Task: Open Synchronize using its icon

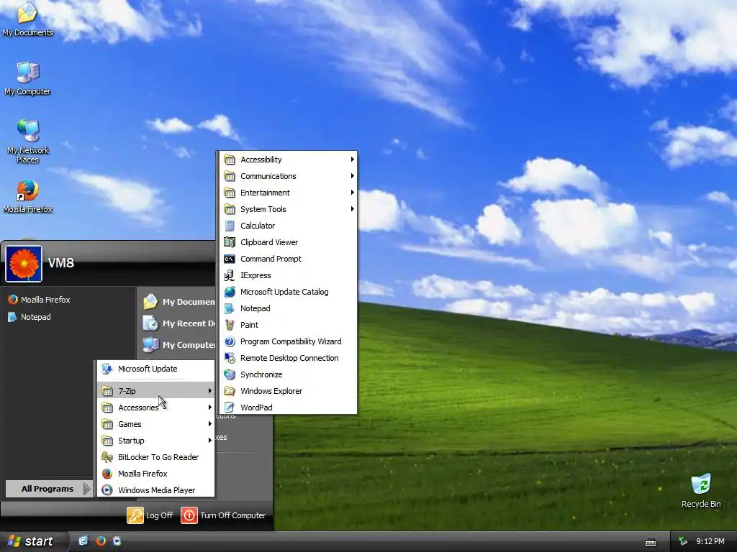Action: point(230,374)
